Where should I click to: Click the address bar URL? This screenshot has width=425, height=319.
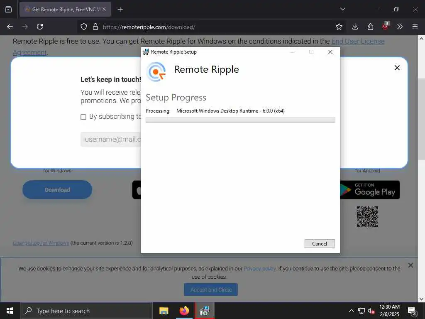click(149, 27)
